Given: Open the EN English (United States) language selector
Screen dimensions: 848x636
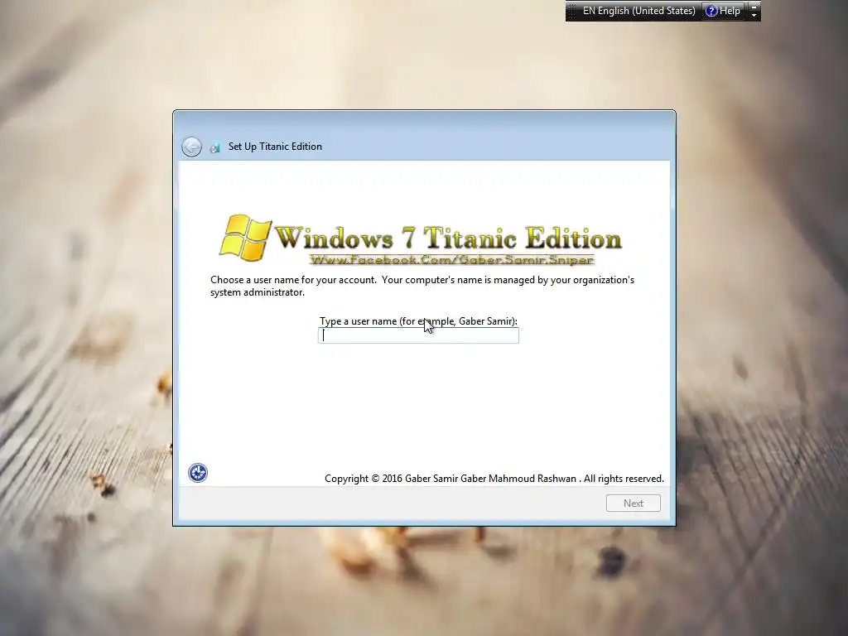Looking at the screenshot, I should click(638, 11).
